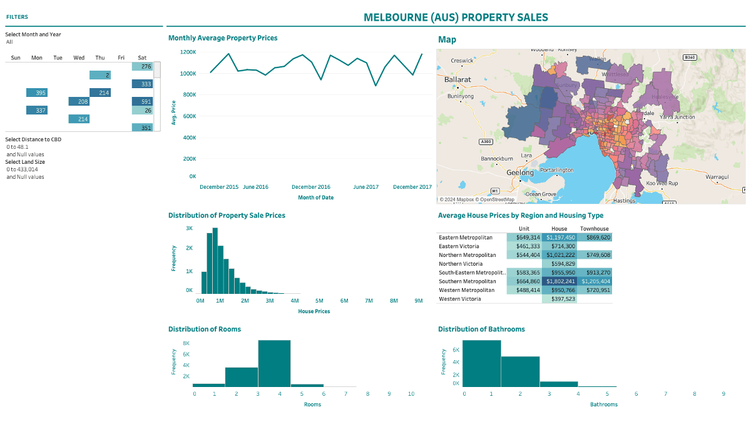Click the Ballarat label on the map
751x422 pixels.
[x=457, y=80]
